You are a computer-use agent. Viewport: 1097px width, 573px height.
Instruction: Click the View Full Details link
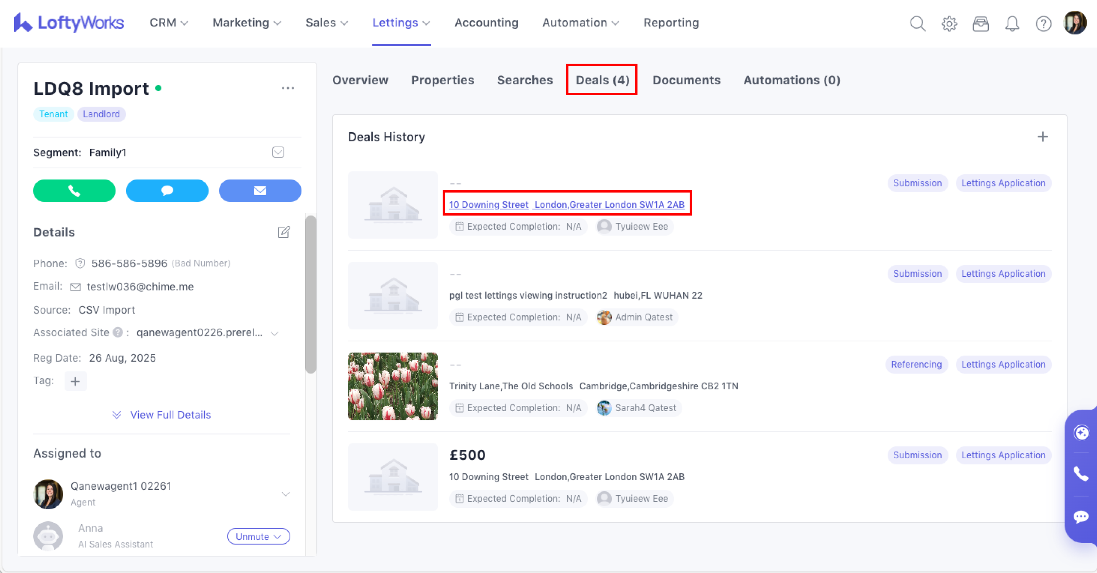click(x=170, y=415)
